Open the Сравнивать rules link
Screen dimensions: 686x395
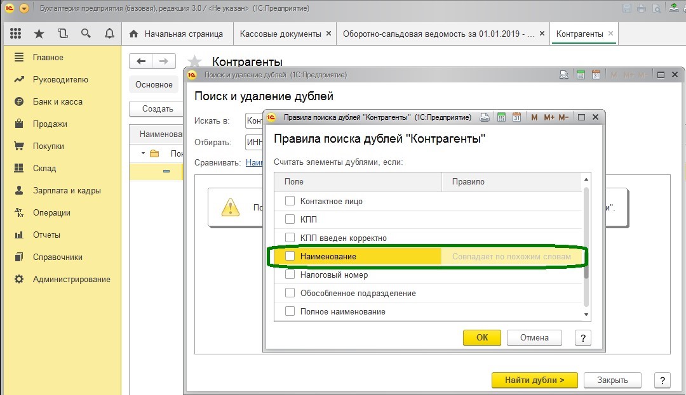[254, 163]
